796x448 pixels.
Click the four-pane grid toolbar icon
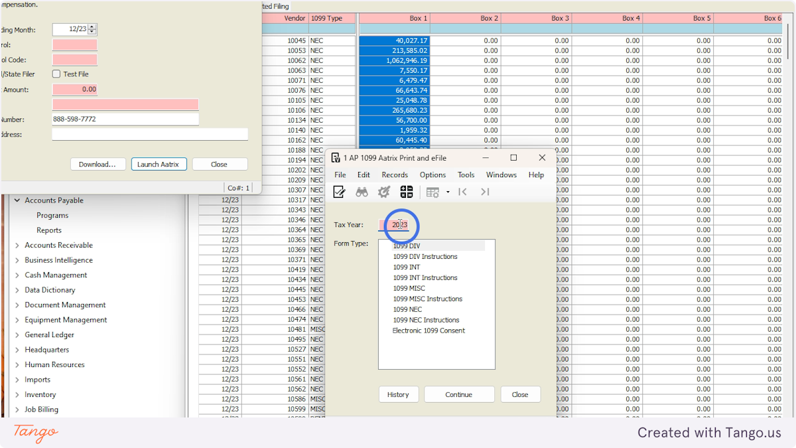pyautogui.click(x=407, y=192)
